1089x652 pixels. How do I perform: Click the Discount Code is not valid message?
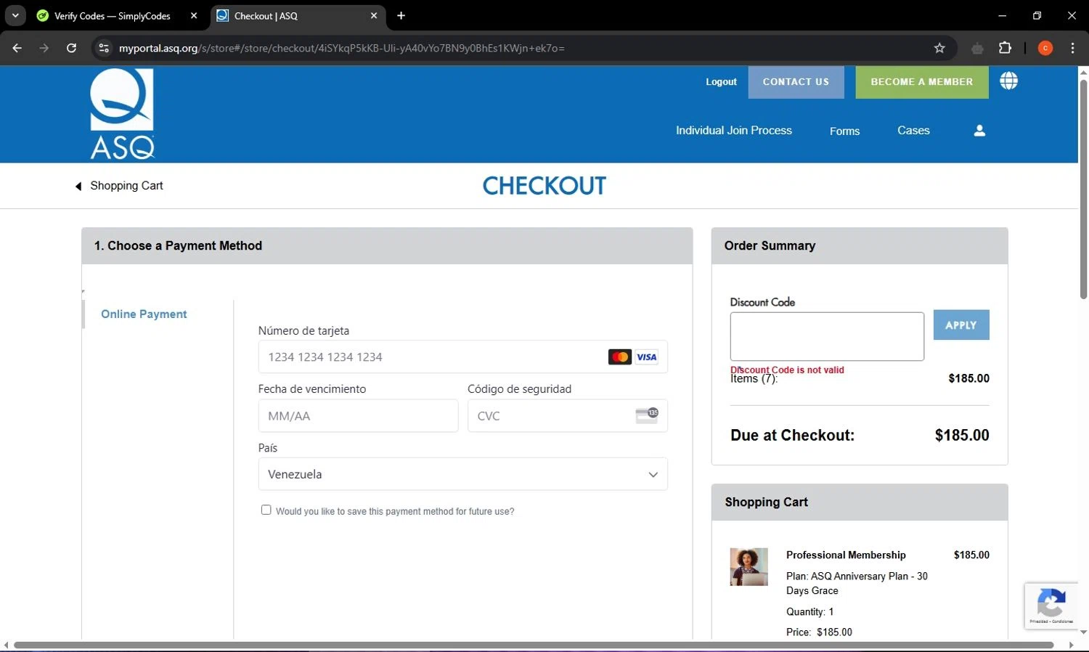coord(787,370)
